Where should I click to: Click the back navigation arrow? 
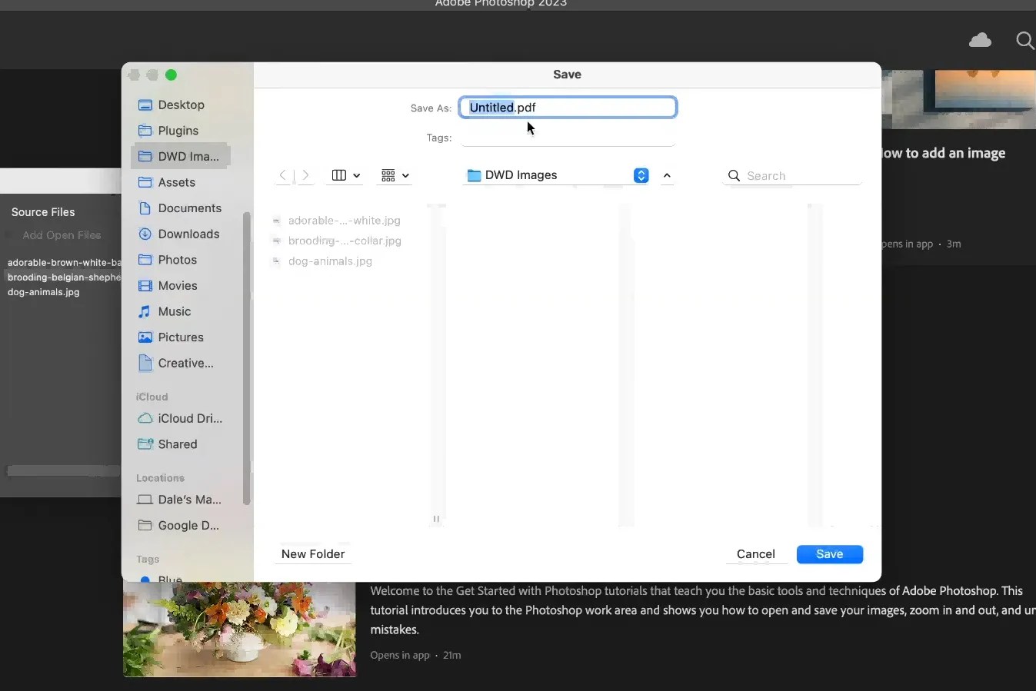[282, 175]
